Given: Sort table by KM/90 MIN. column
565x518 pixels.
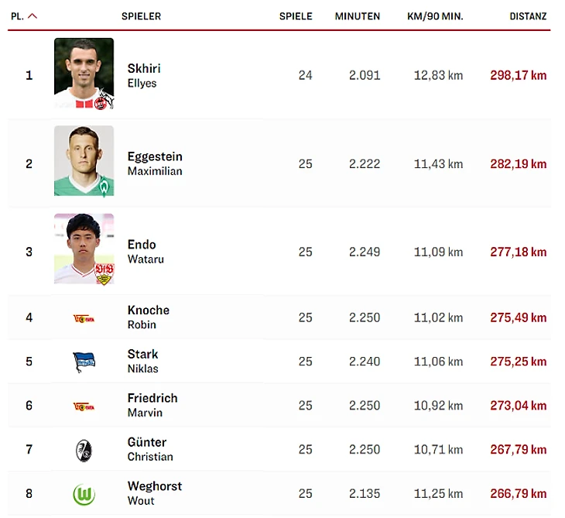Looking at the screenshot, I should tap(435, 16).
